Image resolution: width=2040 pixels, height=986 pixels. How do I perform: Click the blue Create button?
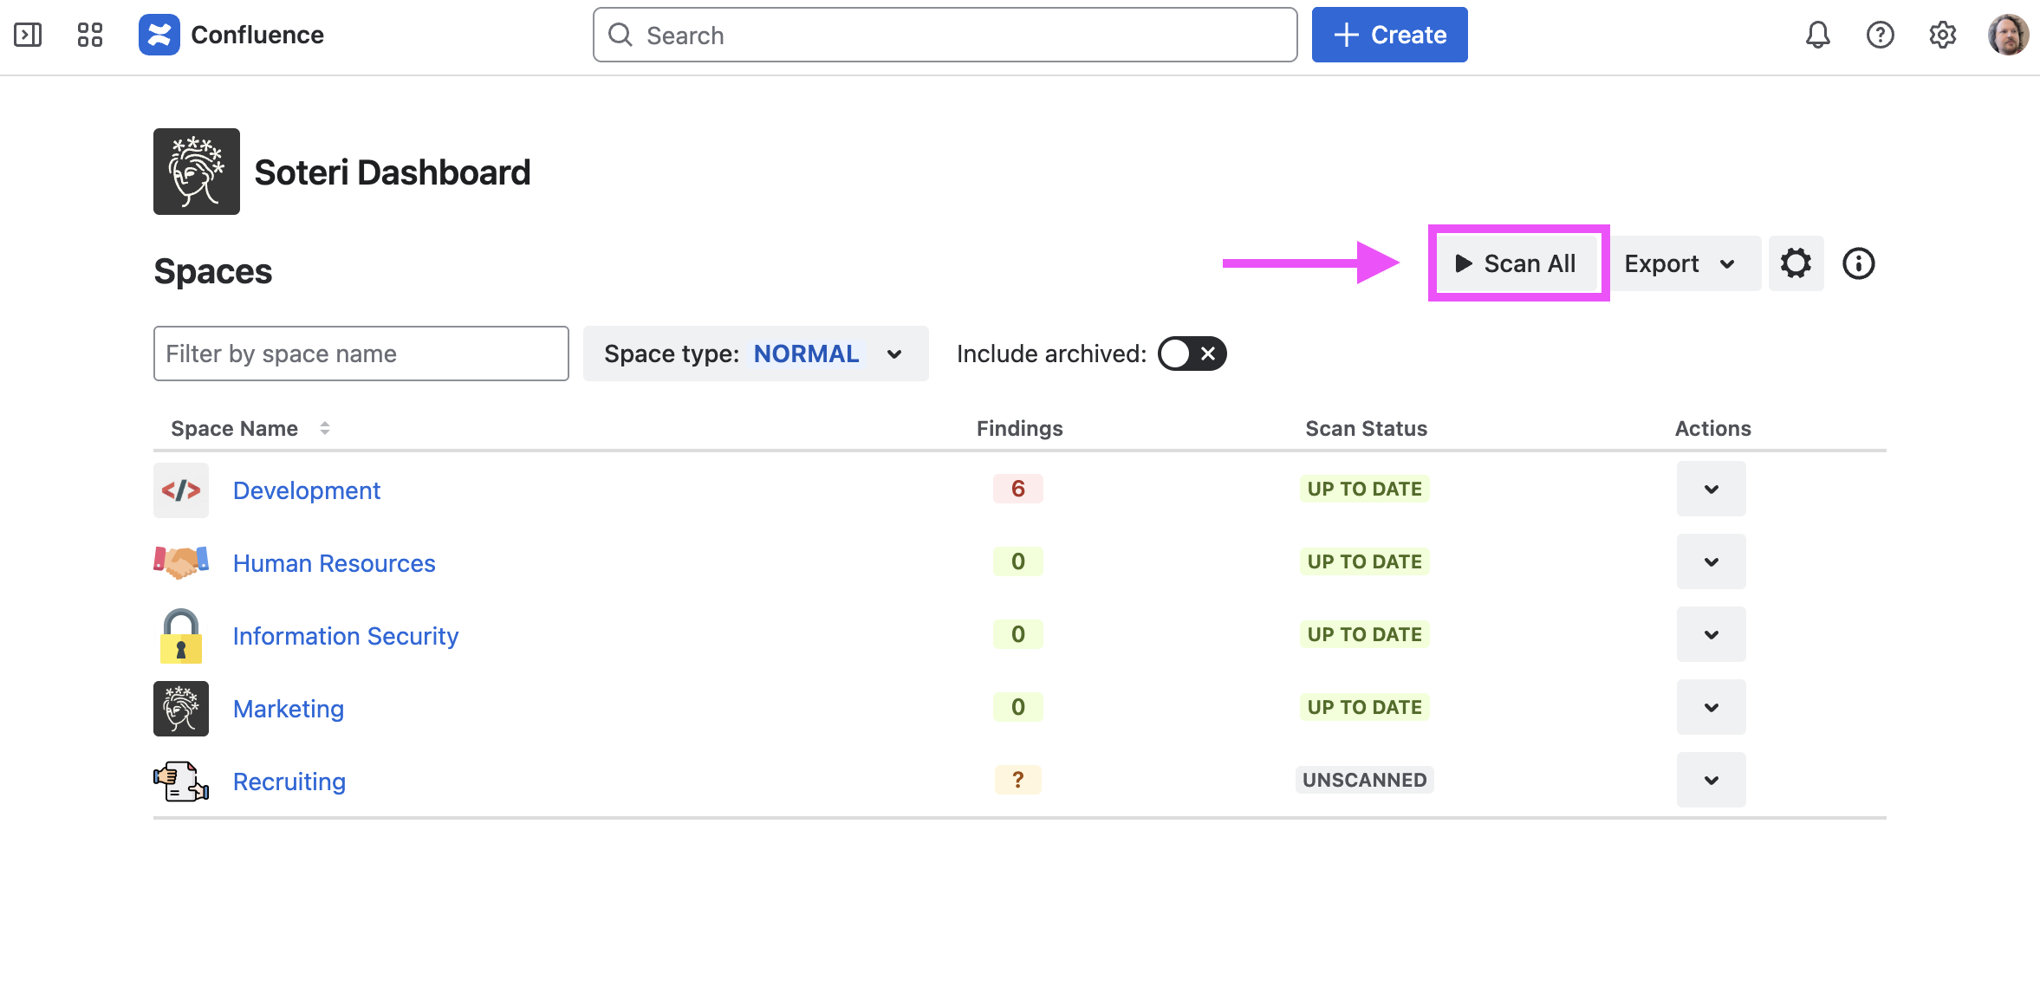1389,35
